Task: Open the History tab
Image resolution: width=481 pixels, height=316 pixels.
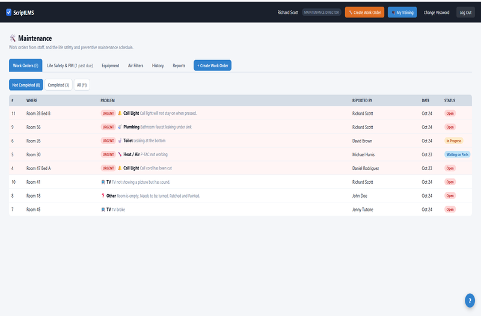Action: click(x=158, y=65)
